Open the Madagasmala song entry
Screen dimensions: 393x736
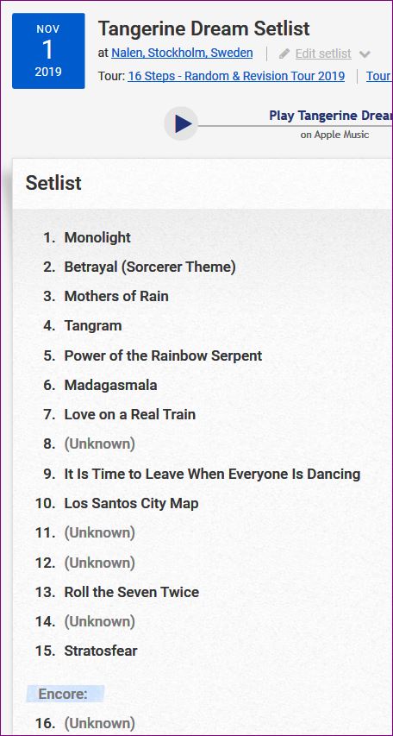(110, 385)
